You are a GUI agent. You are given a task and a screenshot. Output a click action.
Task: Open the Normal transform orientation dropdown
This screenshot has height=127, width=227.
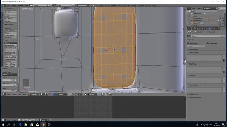tap(62, 94)
